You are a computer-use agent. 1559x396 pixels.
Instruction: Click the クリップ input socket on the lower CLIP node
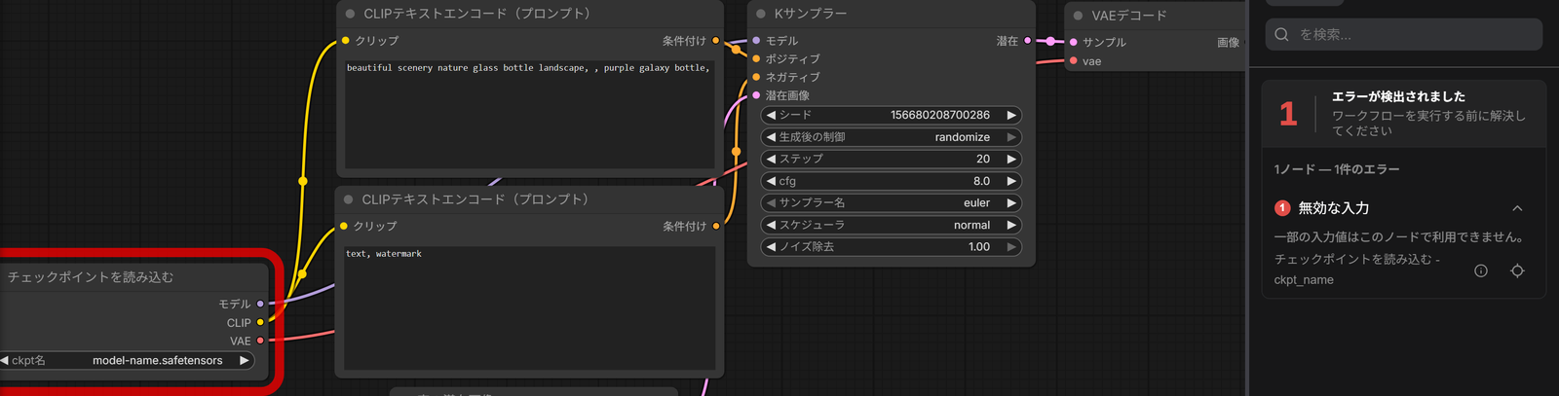tap(344, 226)
